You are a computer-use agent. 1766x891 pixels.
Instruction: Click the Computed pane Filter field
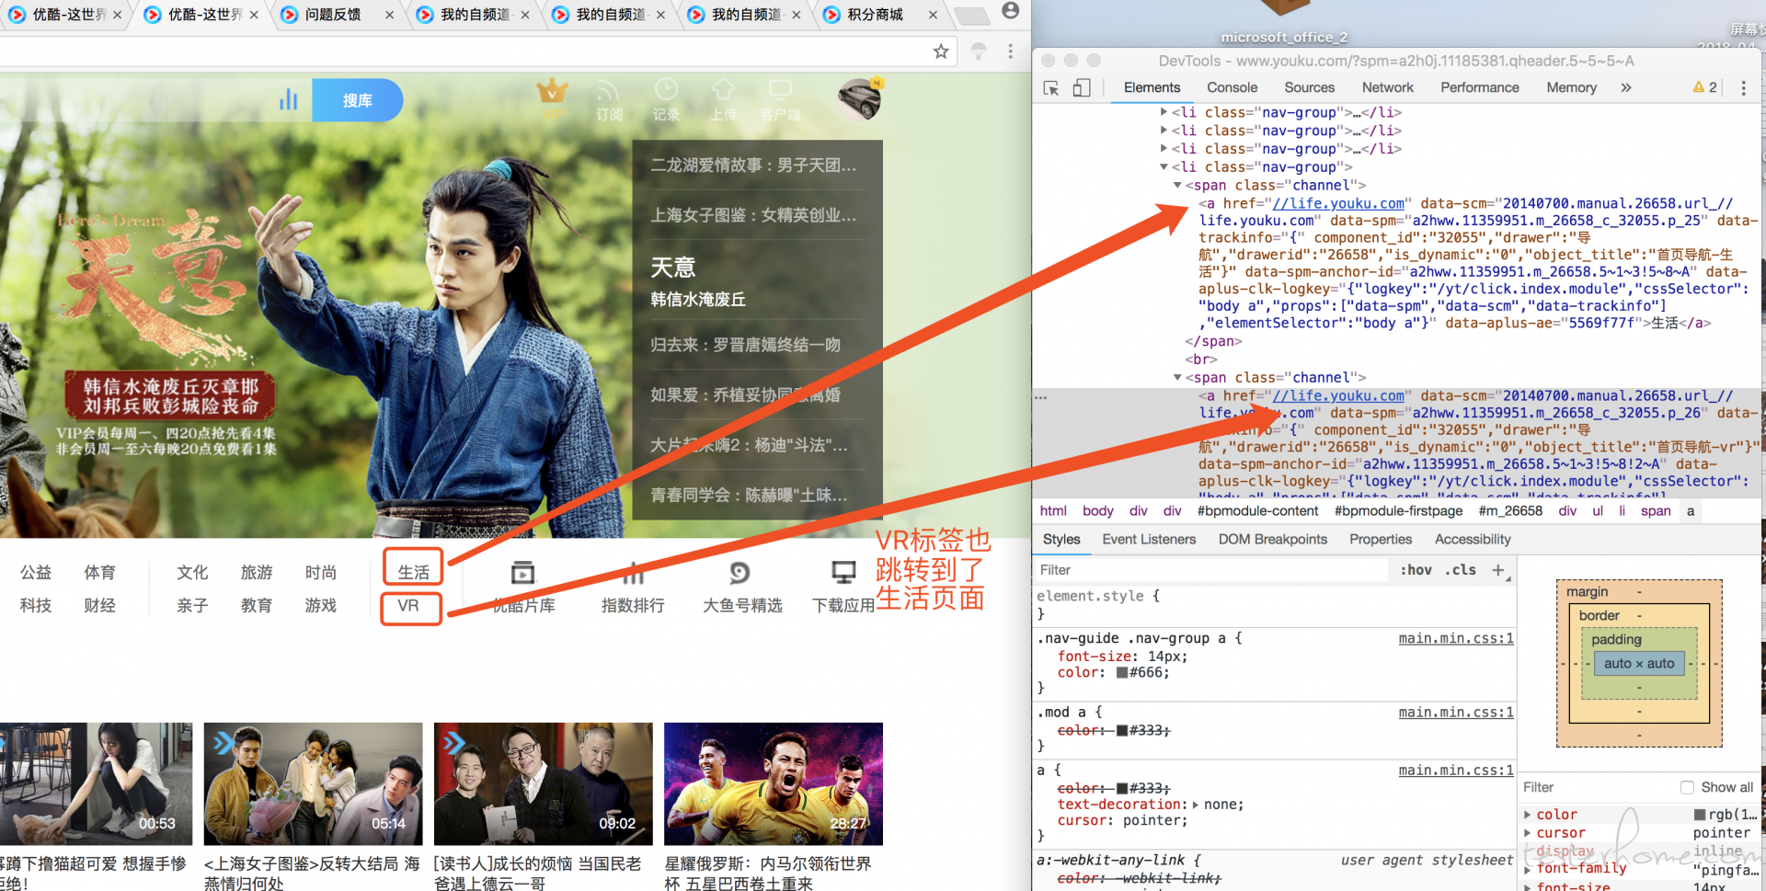tap(1596, 787)
